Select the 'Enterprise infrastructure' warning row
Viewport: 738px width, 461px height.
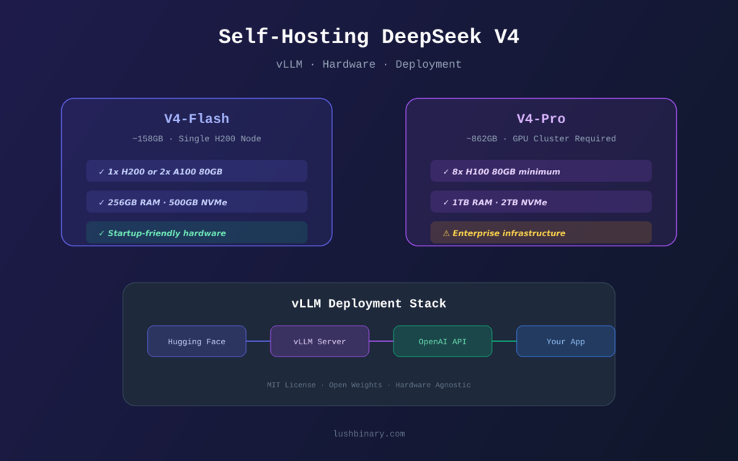(x=541, y=233)
